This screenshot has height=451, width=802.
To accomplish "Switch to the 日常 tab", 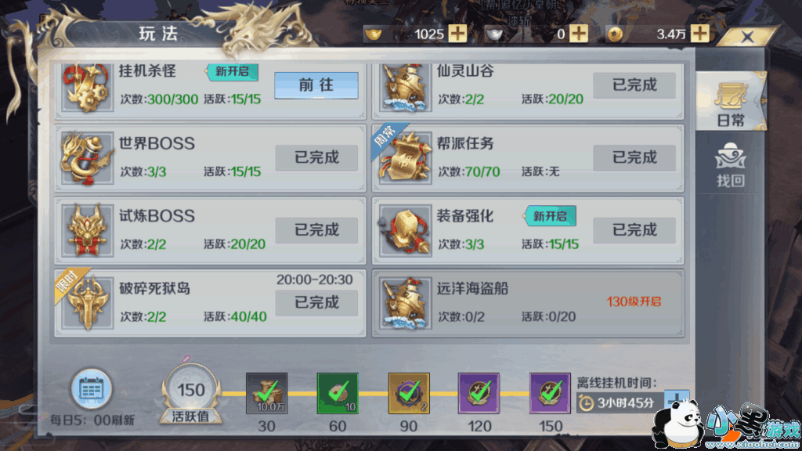I will (x=731, y=103).
